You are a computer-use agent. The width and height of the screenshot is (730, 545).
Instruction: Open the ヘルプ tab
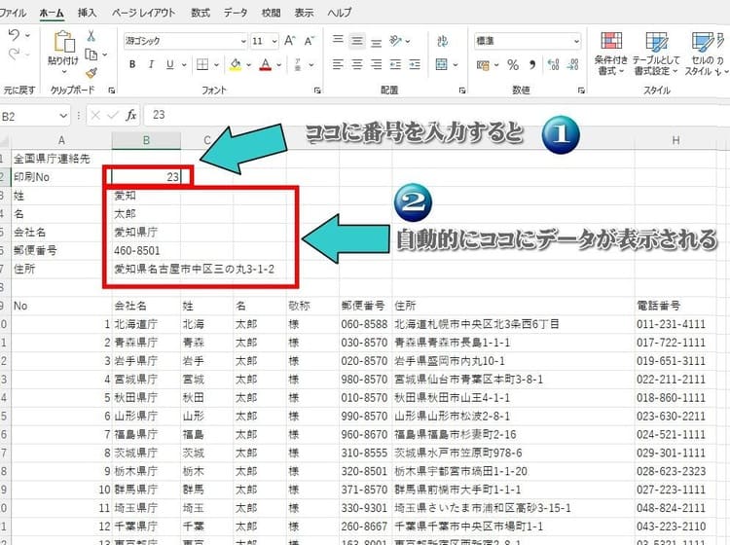pyautogui.click(x=340, y=13)
